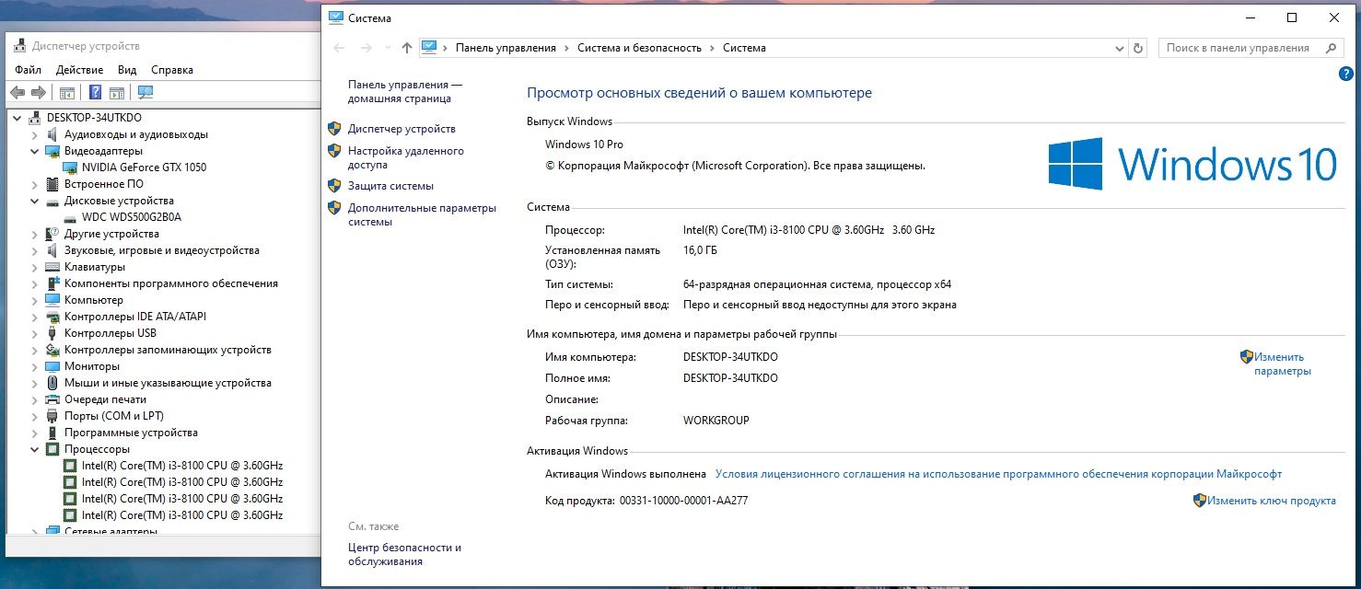Click the DESKTOP-34UTKDO computer icon in tree

pos(35,118)
